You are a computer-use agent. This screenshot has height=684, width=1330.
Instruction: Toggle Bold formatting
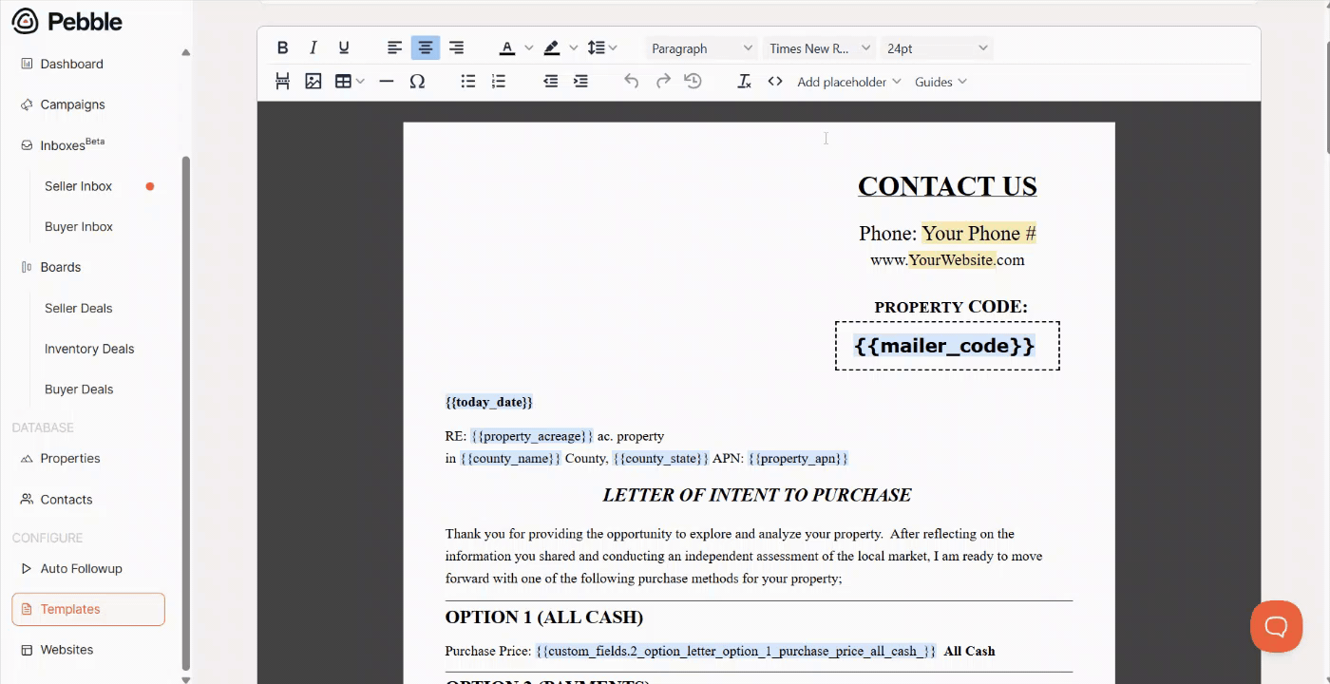282,48
